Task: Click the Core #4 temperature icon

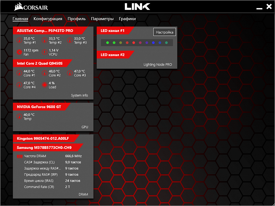Action: [x=19, y=85]
